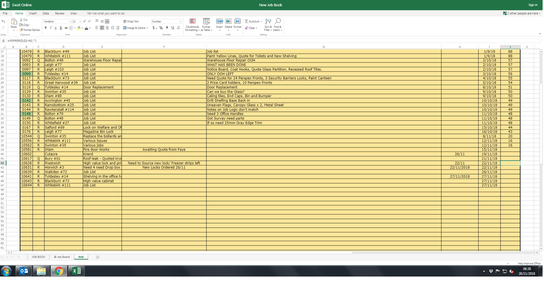Open Sort & Filter menu

pyautogui.click(x=268, y=25)
